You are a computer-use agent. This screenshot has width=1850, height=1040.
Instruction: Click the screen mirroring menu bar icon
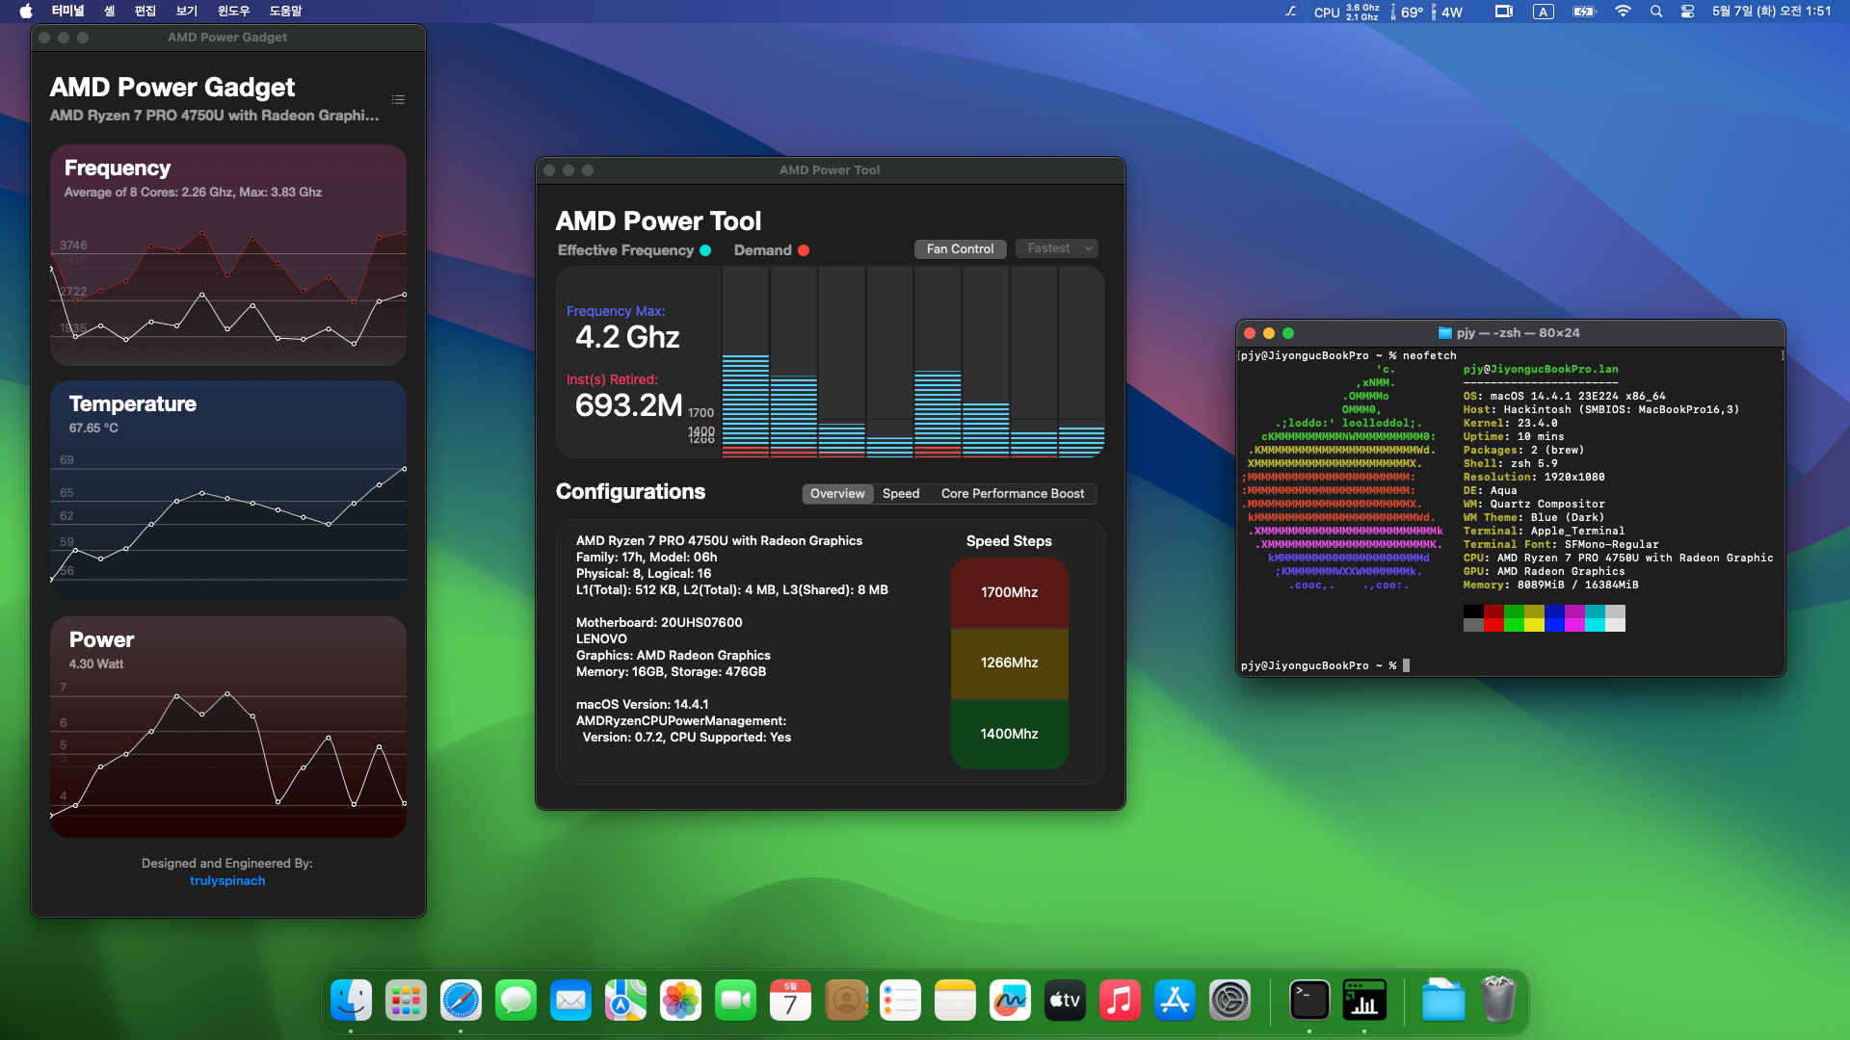tap(1503, 12)
